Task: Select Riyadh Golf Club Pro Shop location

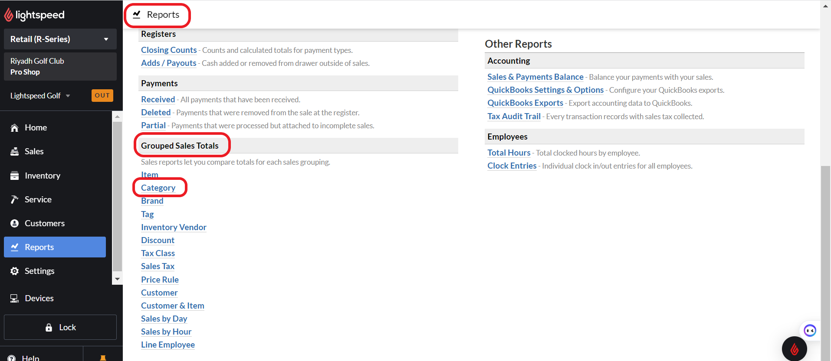Action: pos(60,66)
